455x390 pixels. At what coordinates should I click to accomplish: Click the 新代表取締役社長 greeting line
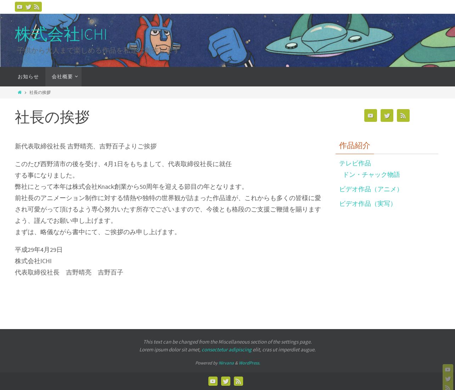86,146
